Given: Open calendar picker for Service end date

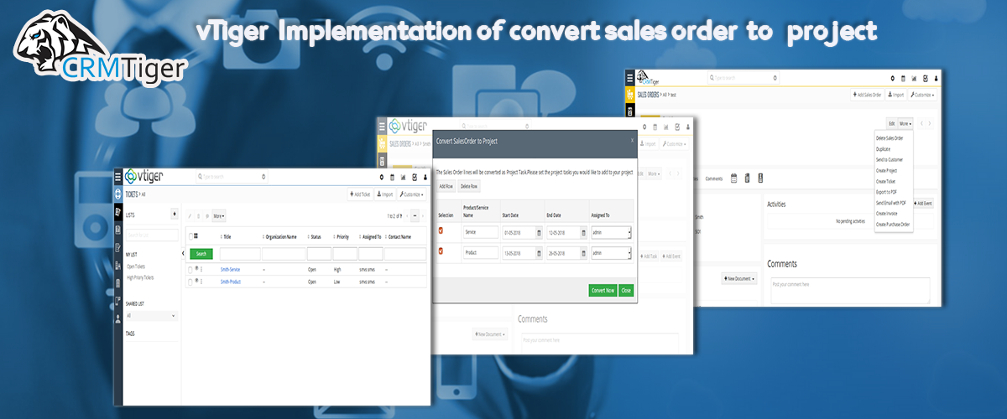Looking at the screenshot, I should click(x=583, y=233).
